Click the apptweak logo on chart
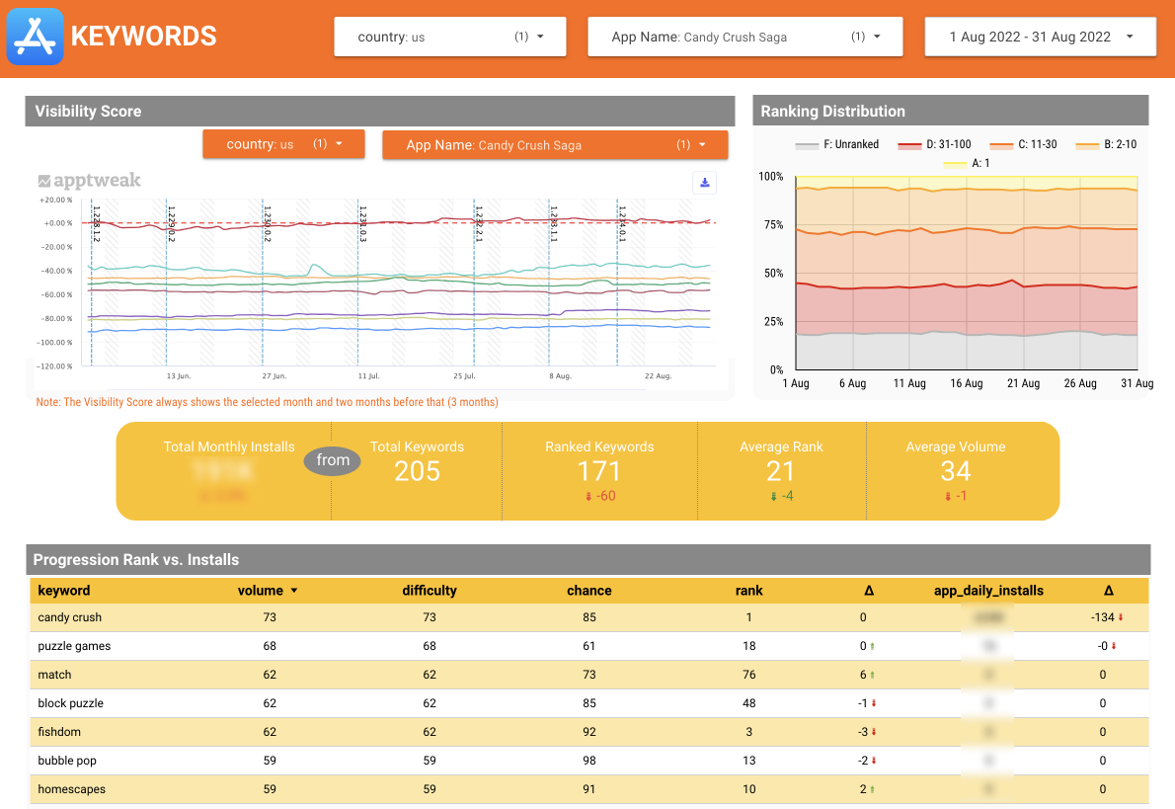 pos(89,180)
